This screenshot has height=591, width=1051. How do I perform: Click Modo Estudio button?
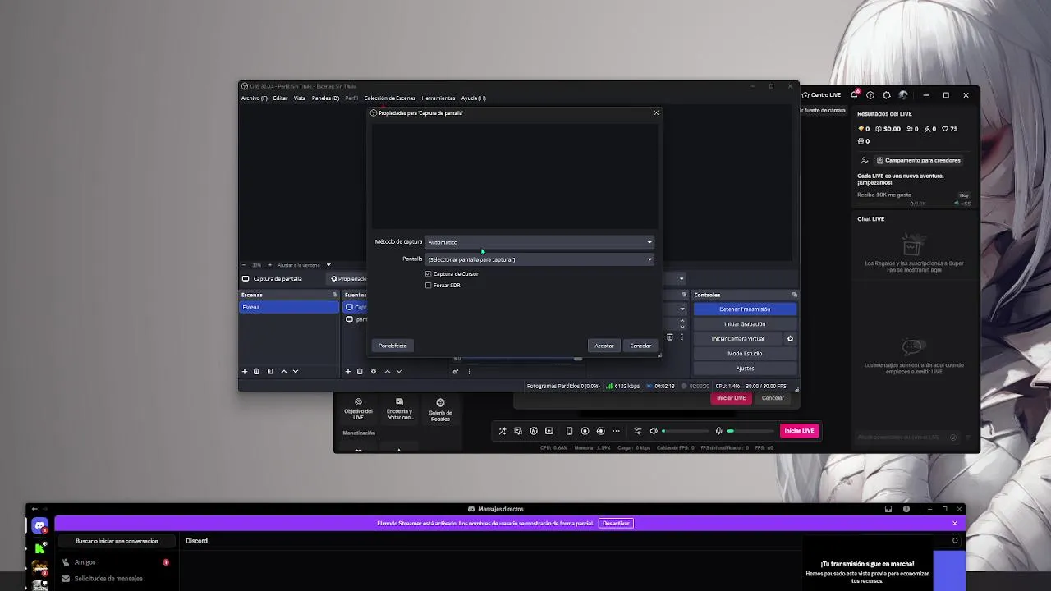pyautogui.click(x=745, y=354)
